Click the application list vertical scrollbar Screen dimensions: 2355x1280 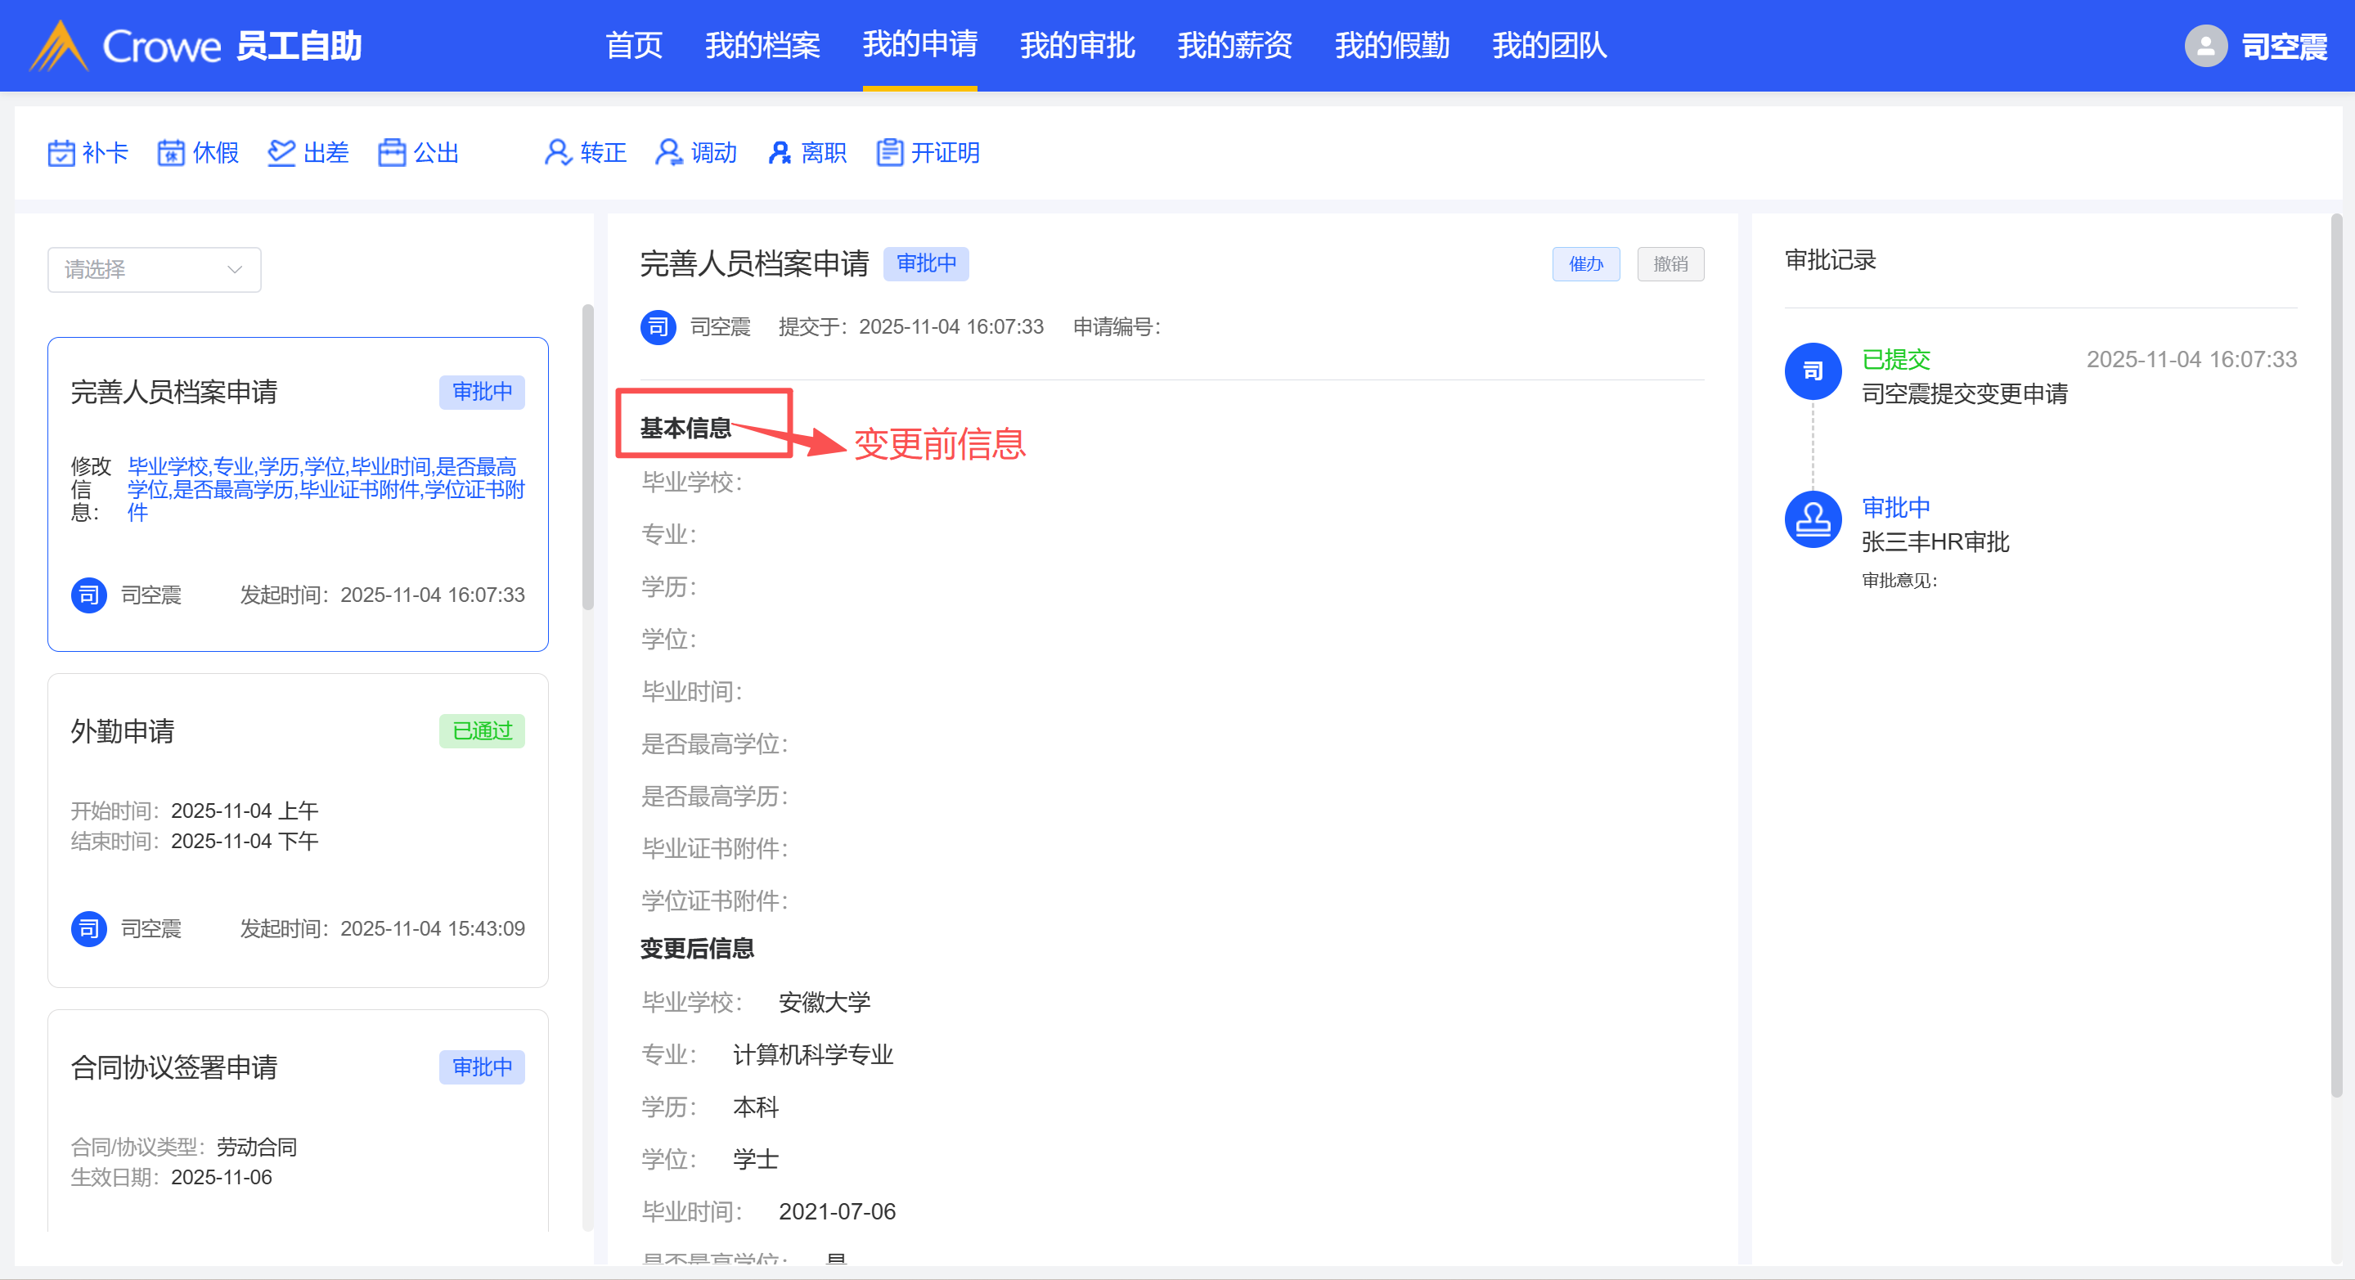pyautogui.click(x=588, y=457)
